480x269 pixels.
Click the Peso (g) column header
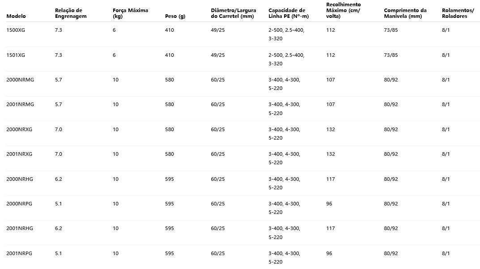tap(175, 16)
